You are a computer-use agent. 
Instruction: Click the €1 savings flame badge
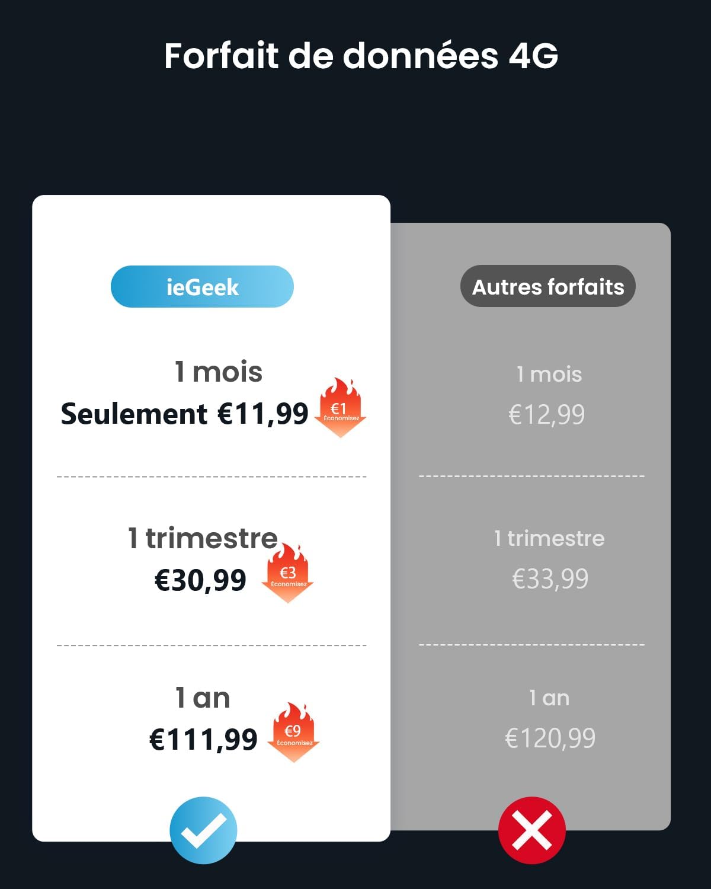click(340, 409)
